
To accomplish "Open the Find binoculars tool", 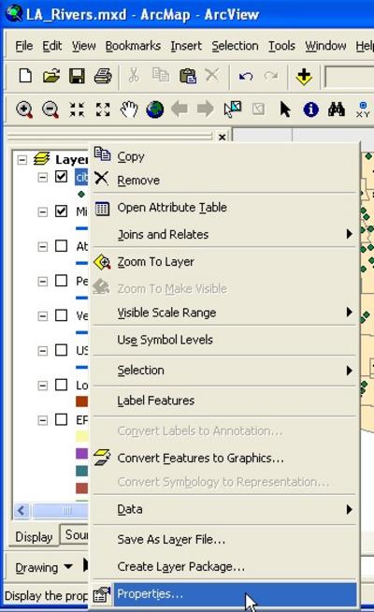I will point(337,109).
